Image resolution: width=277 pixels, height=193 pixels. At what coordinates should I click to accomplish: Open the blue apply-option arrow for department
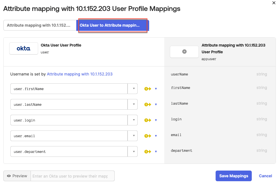[x=156, y=152]
